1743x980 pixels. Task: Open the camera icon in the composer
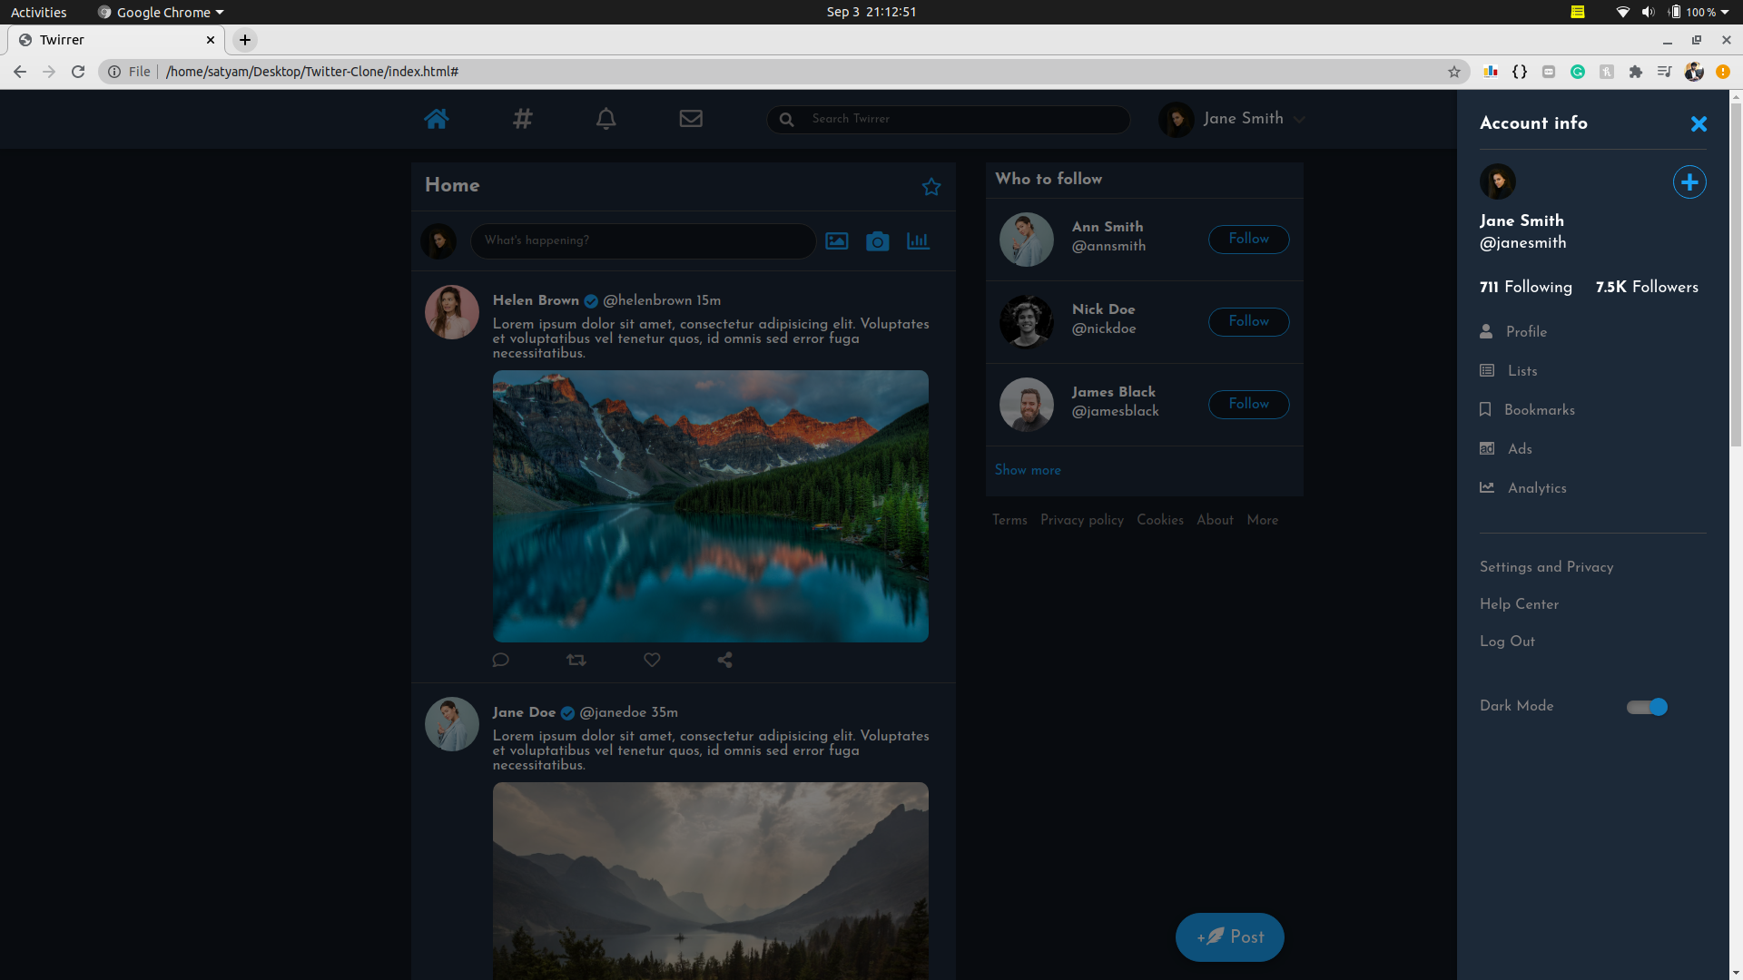click(877, 241)
